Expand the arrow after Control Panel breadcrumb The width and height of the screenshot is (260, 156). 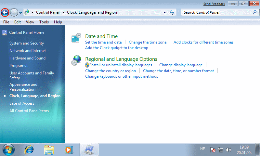[x=63, y=12]
